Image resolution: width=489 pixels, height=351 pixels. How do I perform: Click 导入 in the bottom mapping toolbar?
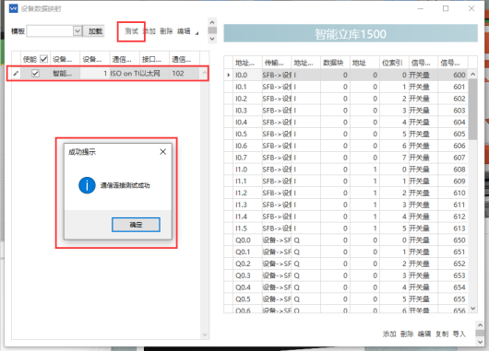click(x=459, y=333)
